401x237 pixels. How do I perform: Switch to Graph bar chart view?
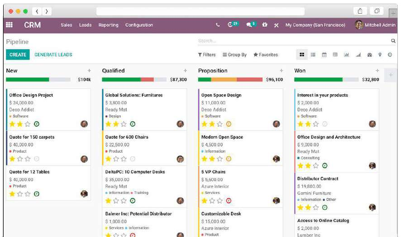(x=346, y=55)
